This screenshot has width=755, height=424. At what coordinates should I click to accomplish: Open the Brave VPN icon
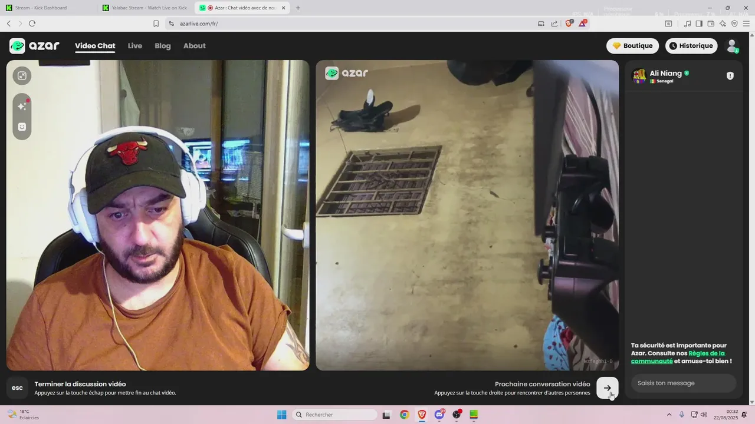[734, 24]
